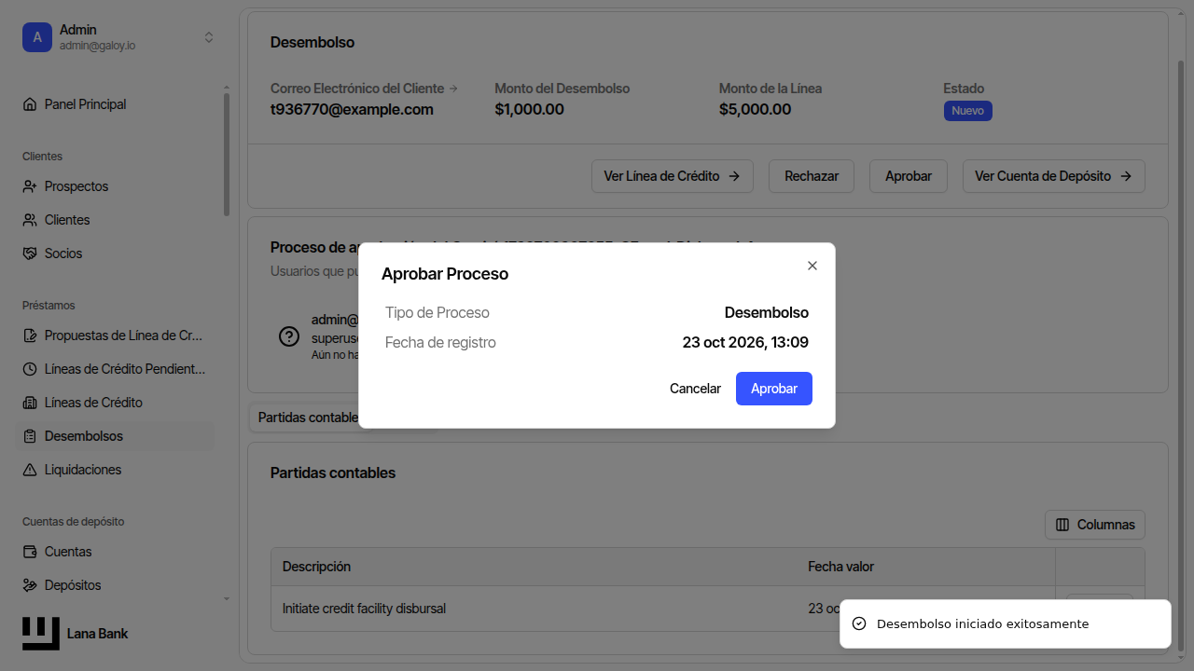
Task: Click the email t936770@example.com
Action: tap(352, 109)
